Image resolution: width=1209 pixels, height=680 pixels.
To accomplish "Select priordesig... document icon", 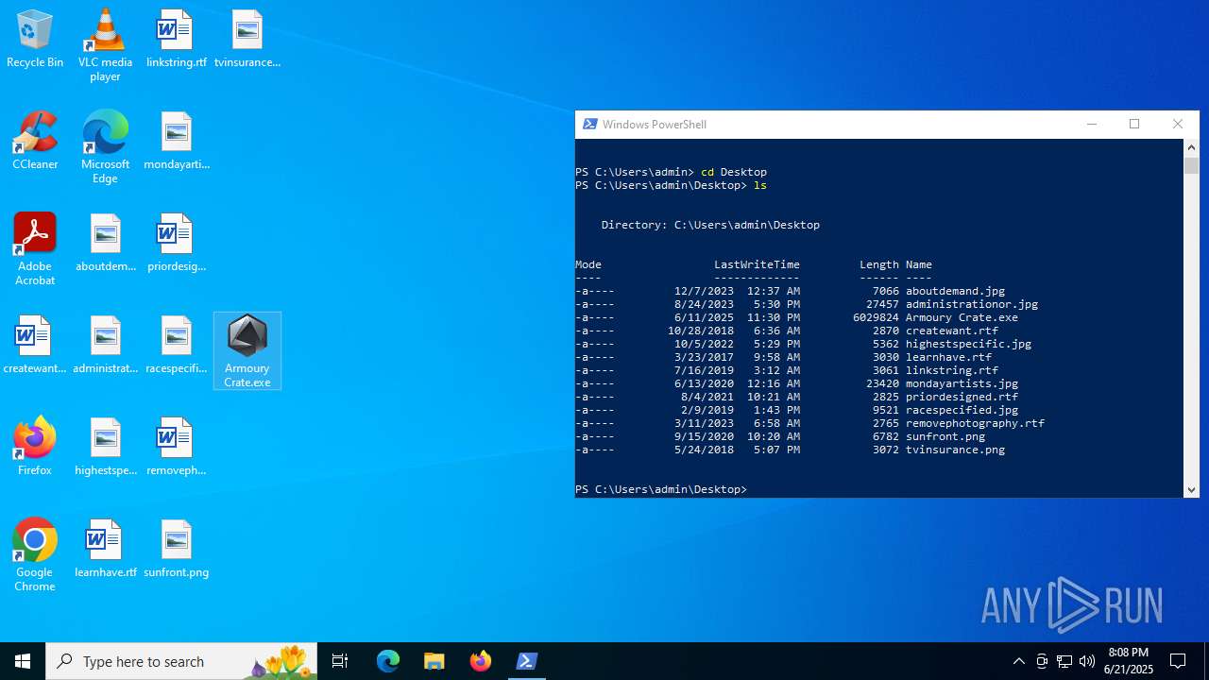I will pos(177,243).
